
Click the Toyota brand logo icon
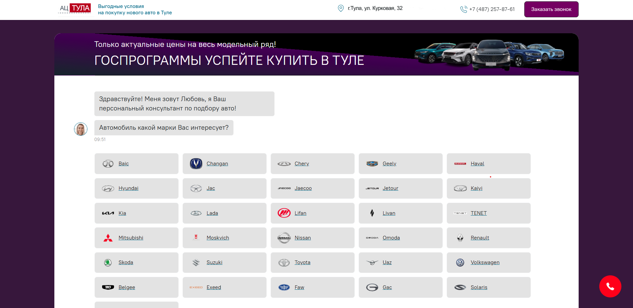(284, 263)
